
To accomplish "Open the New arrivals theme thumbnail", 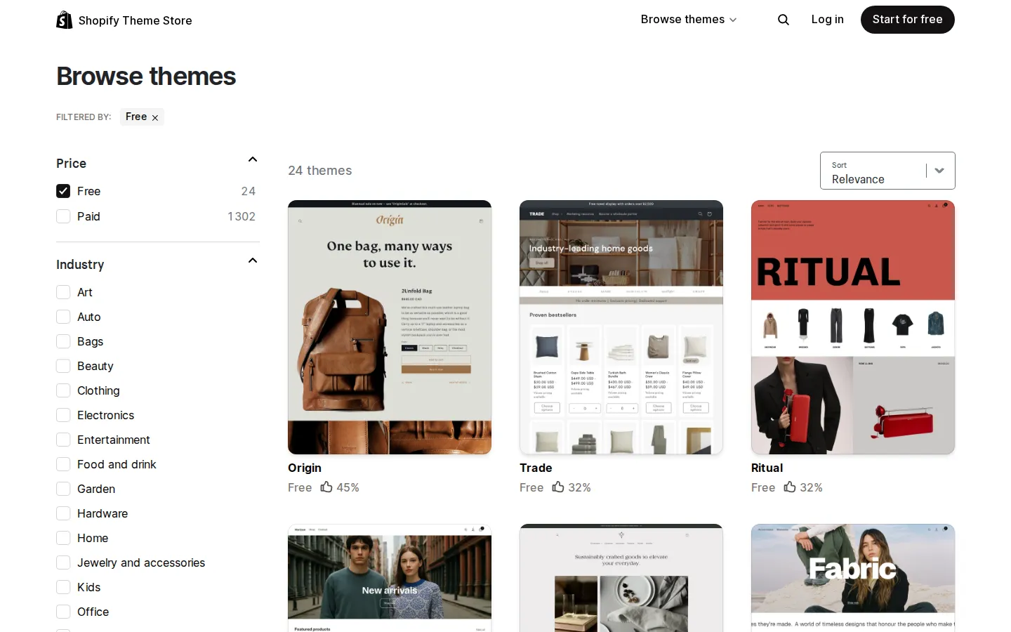I will [390, 578].
